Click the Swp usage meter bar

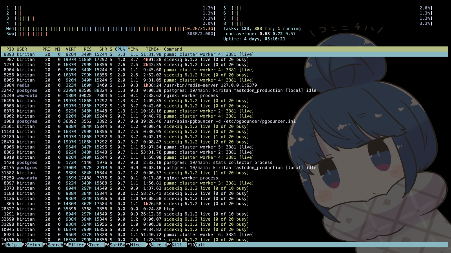point(111,34)
